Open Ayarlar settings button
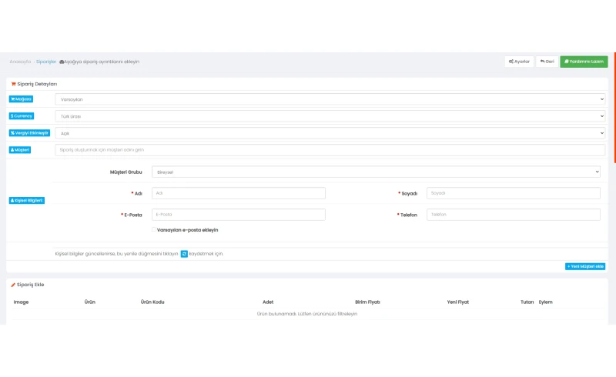This screenshot has height=377, width=616. point(519,62)
